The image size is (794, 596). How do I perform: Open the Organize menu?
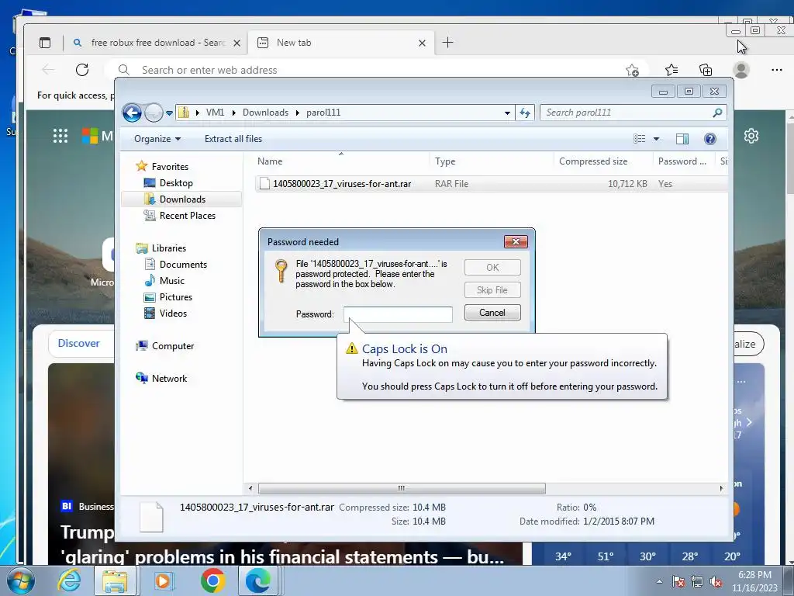157,139
